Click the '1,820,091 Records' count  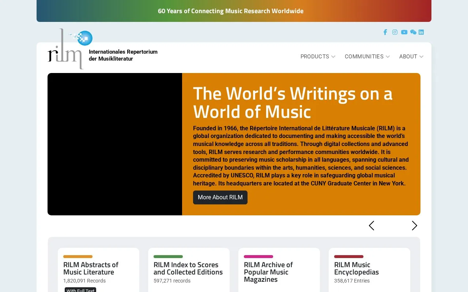[x=84, y=281]
